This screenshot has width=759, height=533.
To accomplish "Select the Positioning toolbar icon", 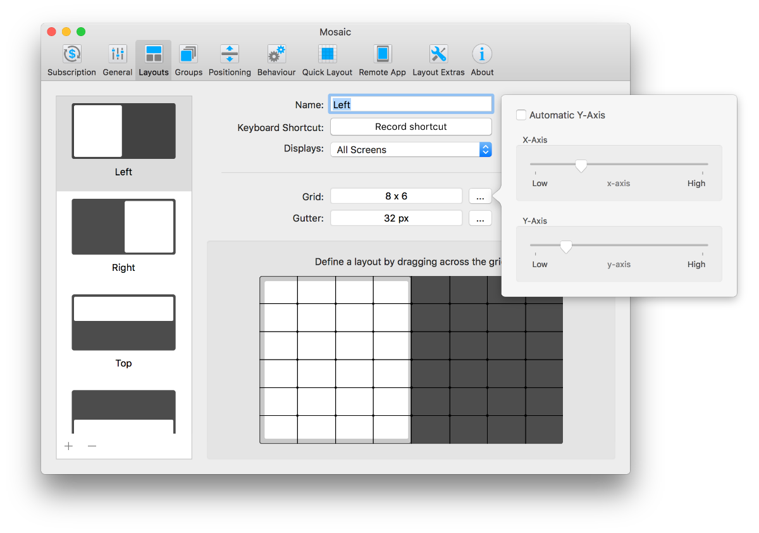I will pyautogui.click(x=230, y=59).
